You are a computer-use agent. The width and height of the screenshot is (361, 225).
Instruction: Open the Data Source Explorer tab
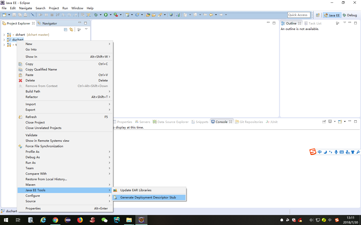pos(171,122)
